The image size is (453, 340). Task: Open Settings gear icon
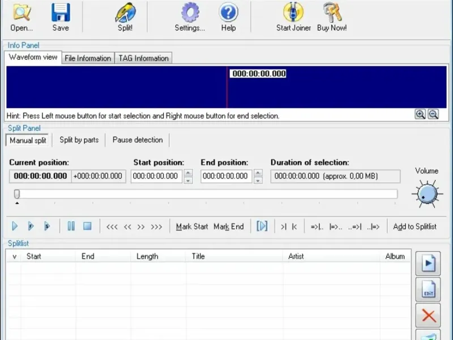190,17
